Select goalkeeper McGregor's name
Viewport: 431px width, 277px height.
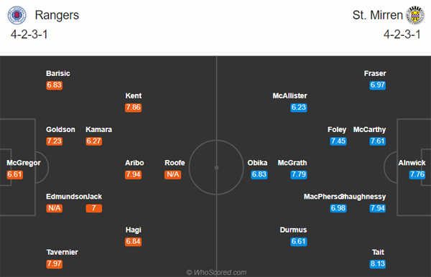click(x=24, y=163)
